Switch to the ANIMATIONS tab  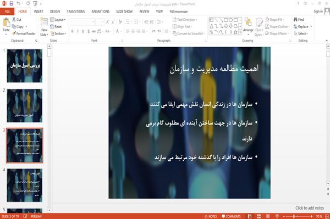(x=101, y=12)
